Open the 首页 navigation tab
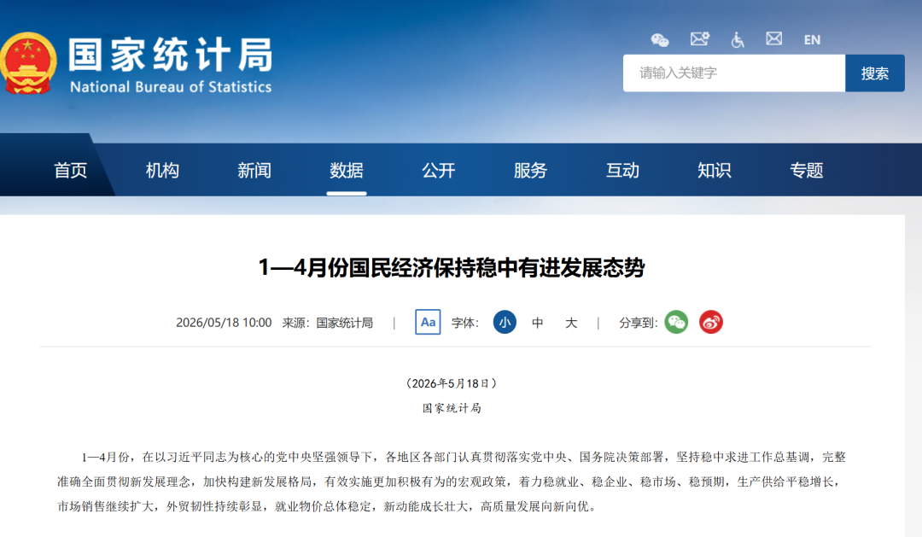 click(x=71, y=171)
